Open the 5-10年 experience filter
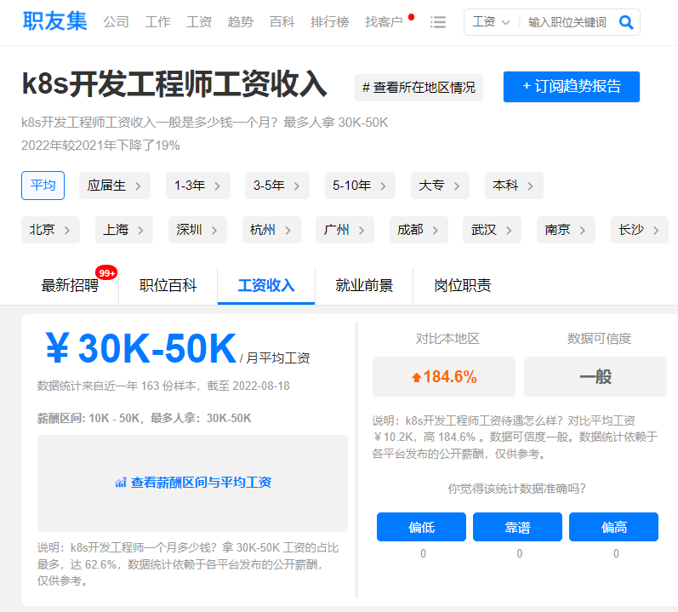Screen dimensions: 678x612 360,186
